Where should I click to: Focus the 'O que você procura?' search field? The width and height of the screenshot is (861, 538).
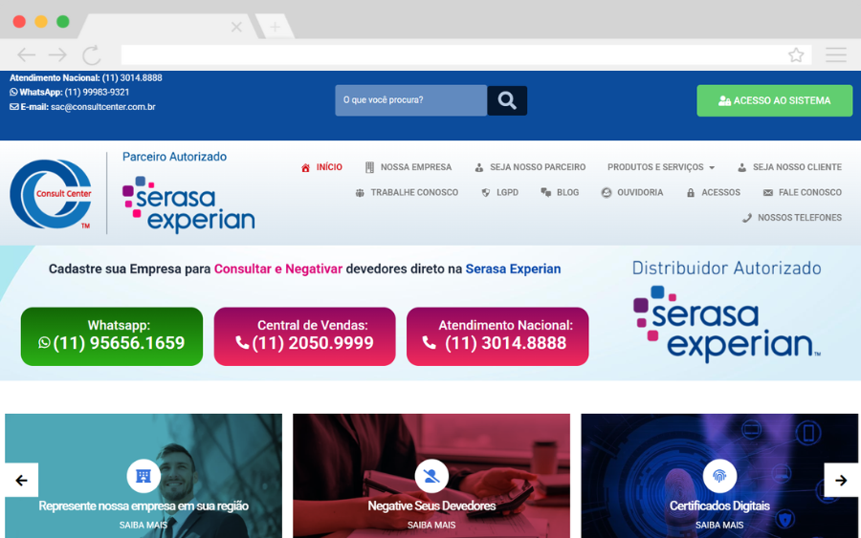[x=410, y=100]
